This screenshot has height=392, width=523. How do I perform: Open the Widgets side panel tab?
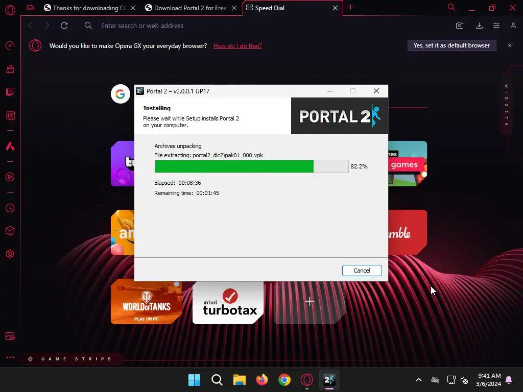506,105
